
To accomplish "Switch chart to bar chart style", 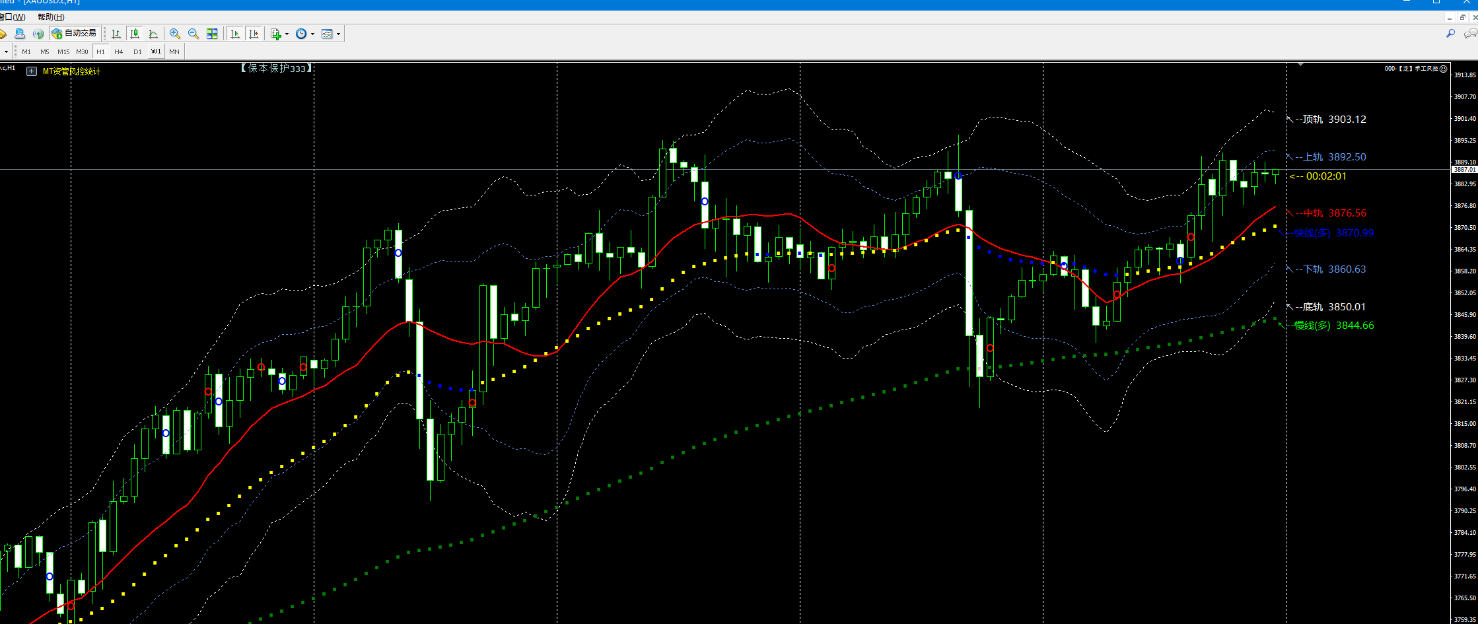I will point(116,34).
